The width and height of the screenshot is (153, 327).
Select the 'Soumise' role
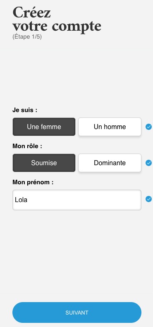pyautogui.click(x=44, y=163)
